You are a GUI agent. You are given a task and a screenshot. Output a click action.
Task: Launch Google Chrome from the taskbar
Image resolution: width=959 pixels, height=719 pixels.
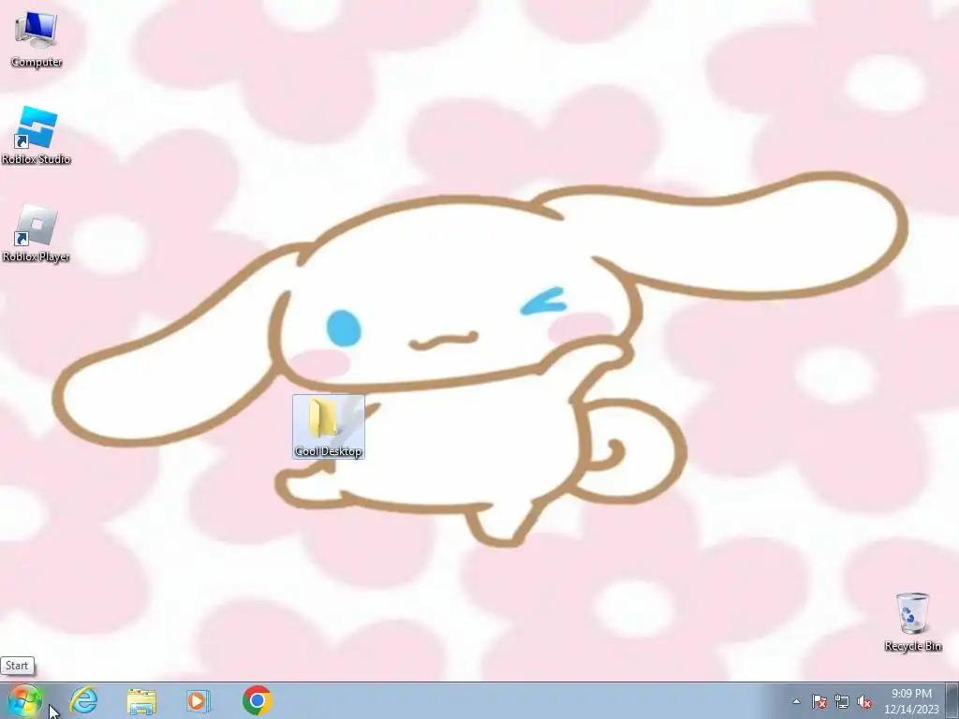257,700
